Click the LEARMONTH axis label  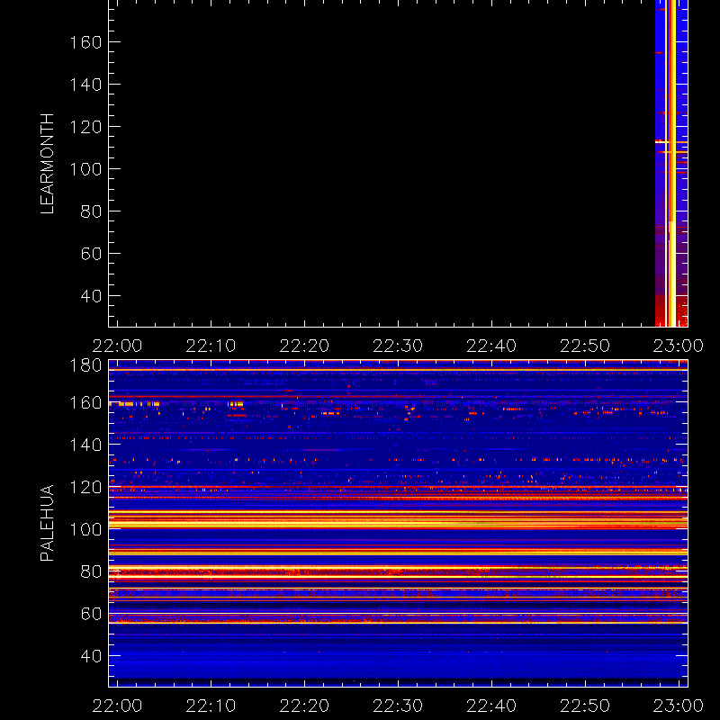tap(47, 164)
